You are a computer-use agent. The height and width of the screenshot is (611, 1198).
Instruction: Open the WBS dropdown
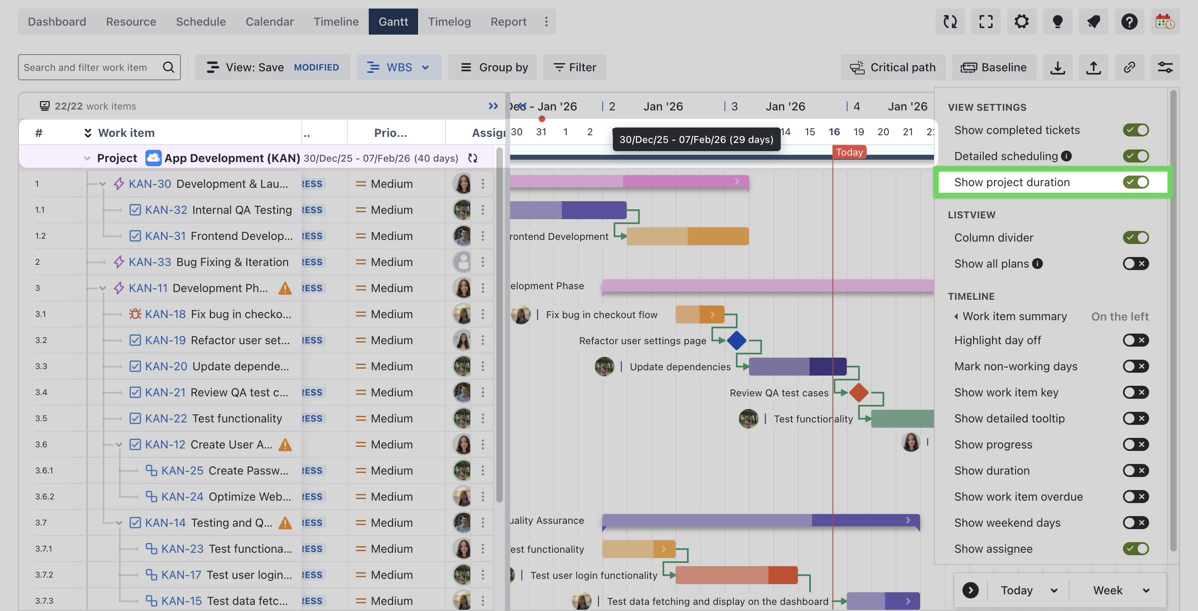pyautogui.click(x=399, y=68)
